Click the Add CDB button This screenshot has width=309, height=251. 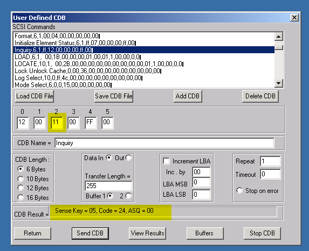188,96
